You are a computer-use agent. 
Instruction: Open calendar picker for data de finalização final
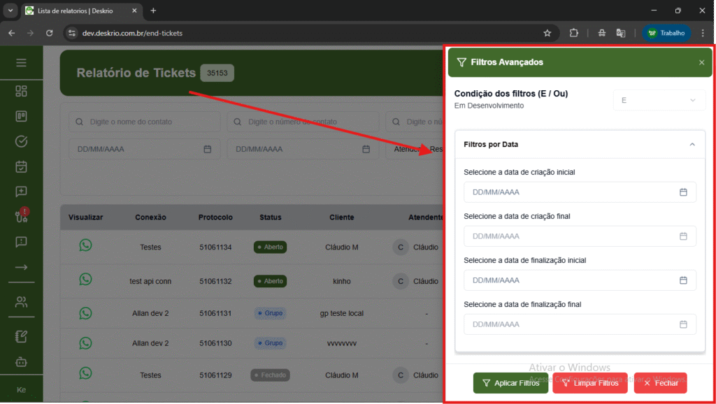[x=683, y=324]
